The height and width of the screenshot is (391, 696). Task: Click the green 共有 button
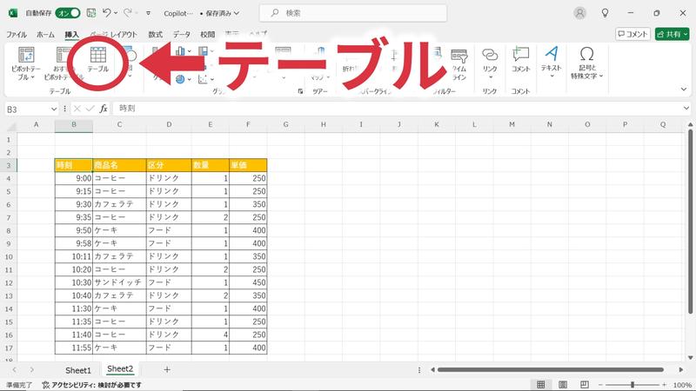click(x=672, y=34)
